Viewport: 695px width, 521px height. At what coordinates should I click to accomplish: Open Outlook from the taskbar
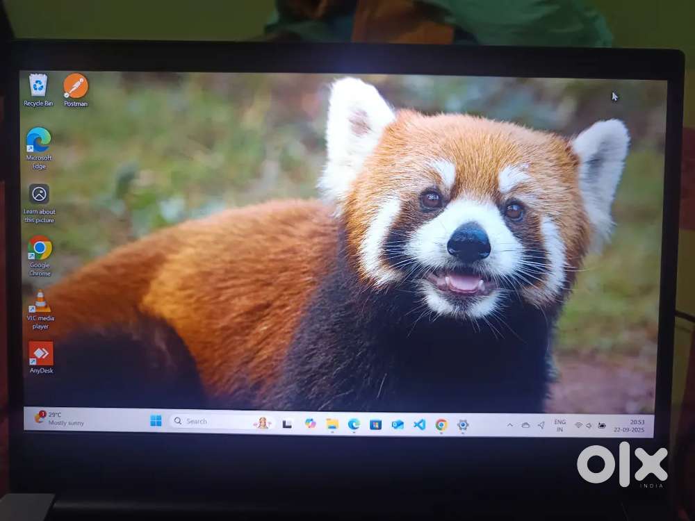[398, 424]
